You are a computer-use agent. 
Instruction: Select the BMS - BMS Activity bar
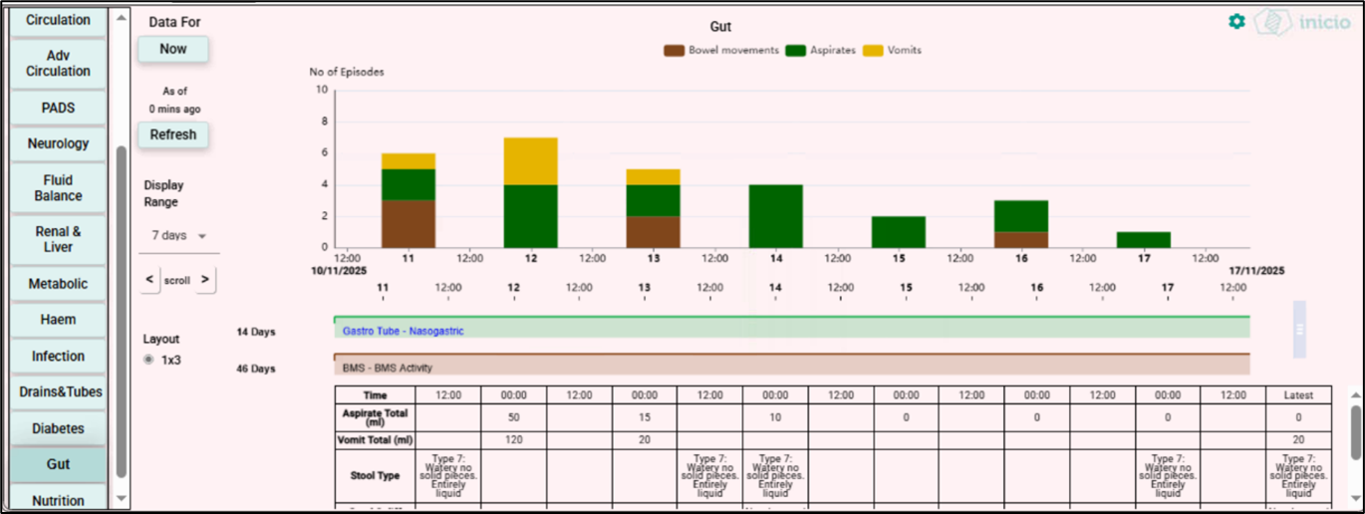click(791, 367)
